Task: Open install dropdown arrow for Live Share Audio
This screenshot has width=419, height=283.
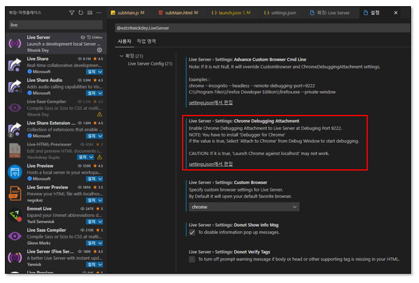Action: pyautogui.click(x=100, y=93)
